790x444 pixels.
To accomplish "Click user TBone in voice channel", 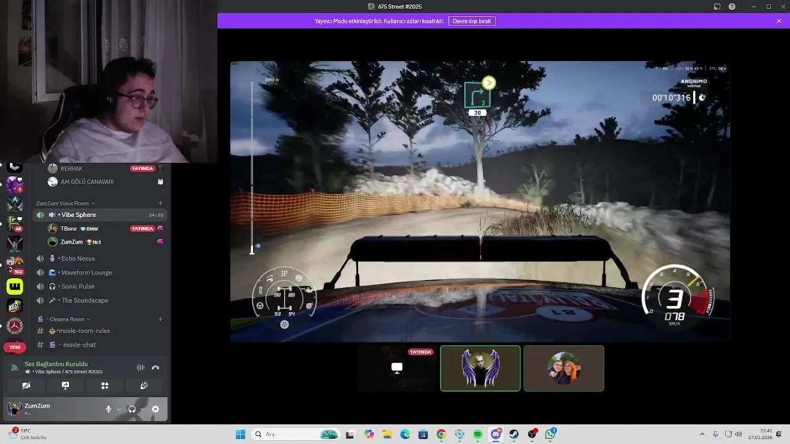I will (x=69, y=229).
